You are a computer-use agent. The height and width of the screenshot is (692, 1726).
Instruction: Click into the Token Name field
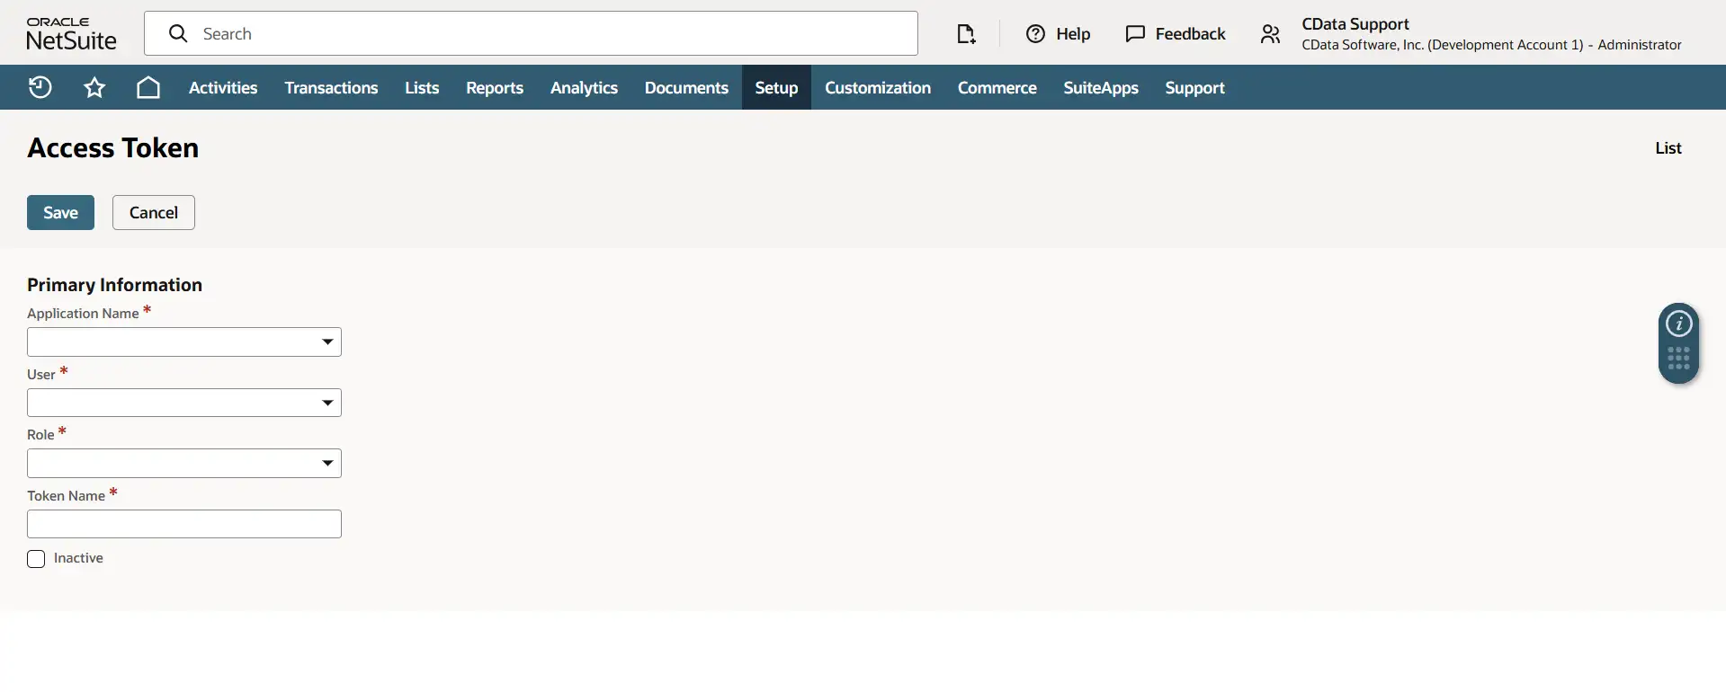pyautogui.click(x=184, y=524)
